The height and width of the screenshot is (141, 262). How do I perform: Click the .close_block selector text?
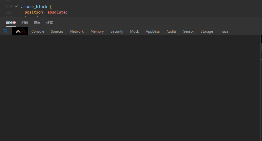click(x=34, y=7)
